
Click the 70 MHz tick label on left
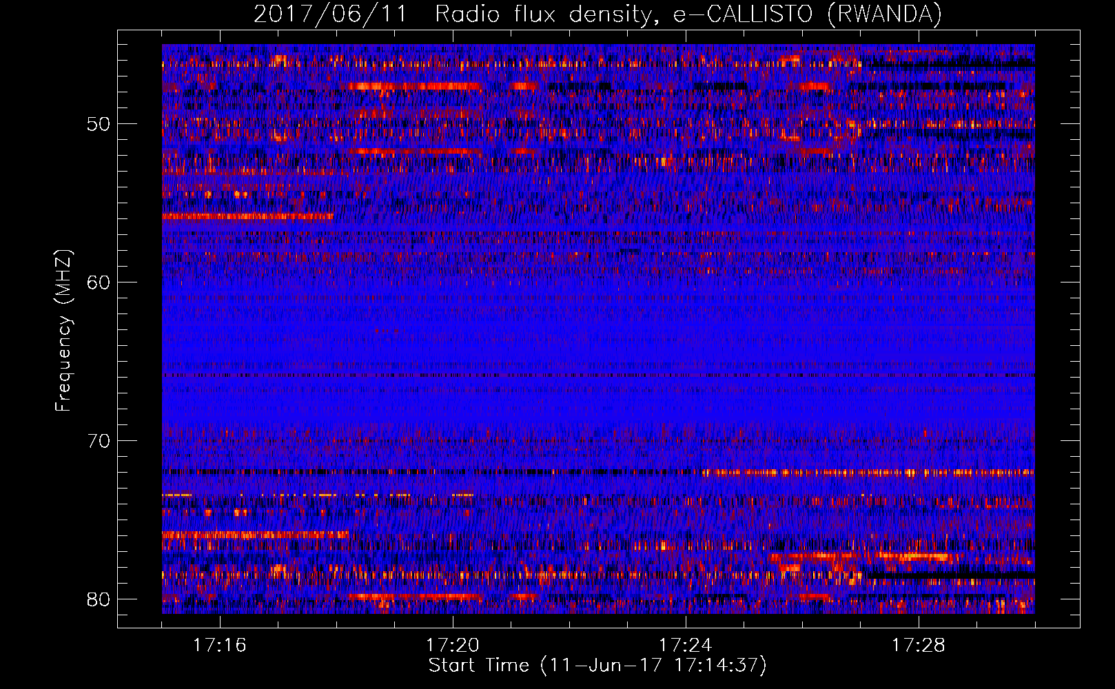tap(99, 440)
